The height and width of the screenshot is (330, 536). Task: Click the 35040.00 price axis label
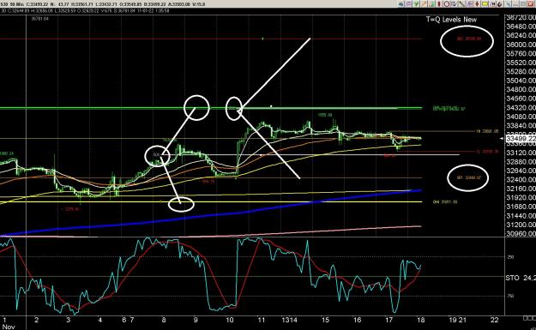pos(521,81)
